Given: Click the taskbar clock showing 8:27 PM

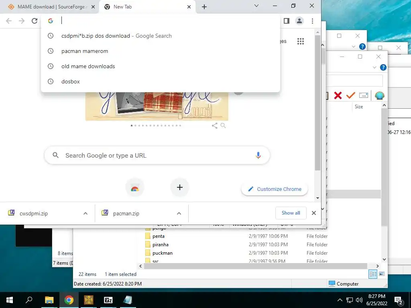Looking at the screenshot, I should pos(376,300).
